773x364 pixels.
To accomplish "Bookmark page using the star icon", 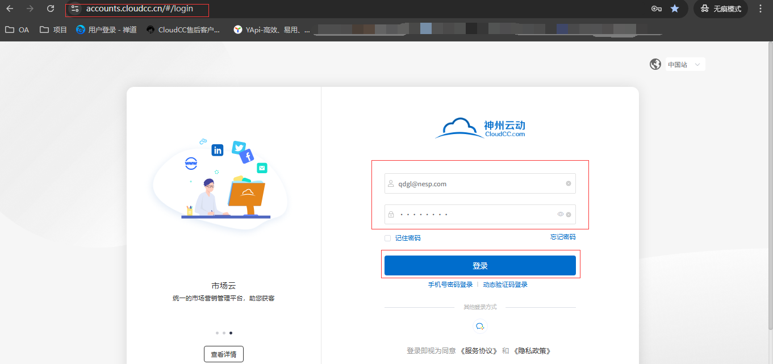I will [674, 9].
